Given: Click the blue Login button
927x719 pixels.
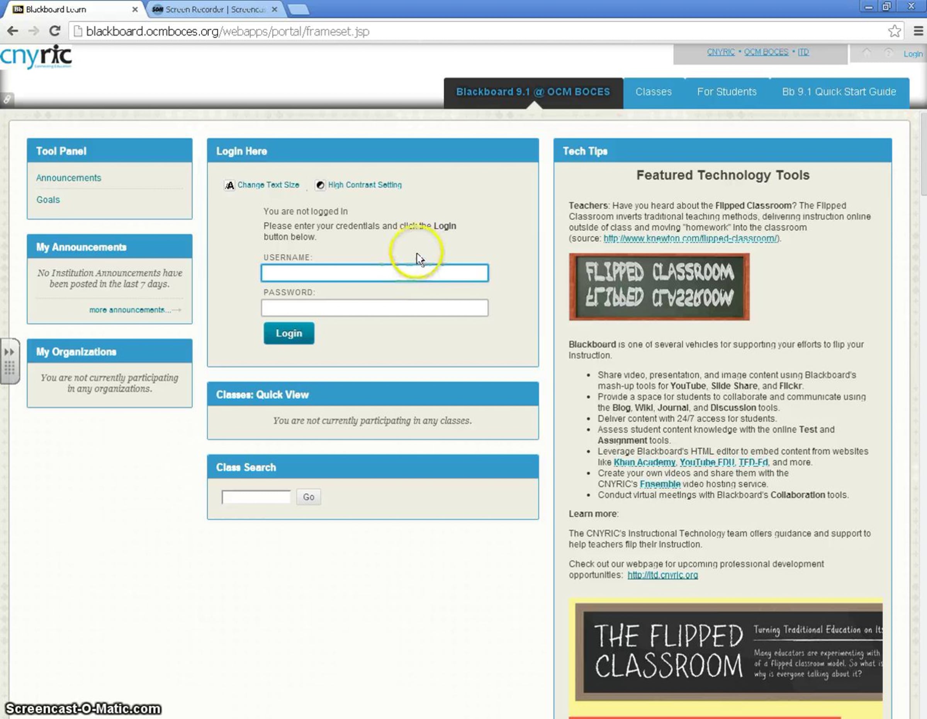Looking at the screenshot, I should coord(289,333).
